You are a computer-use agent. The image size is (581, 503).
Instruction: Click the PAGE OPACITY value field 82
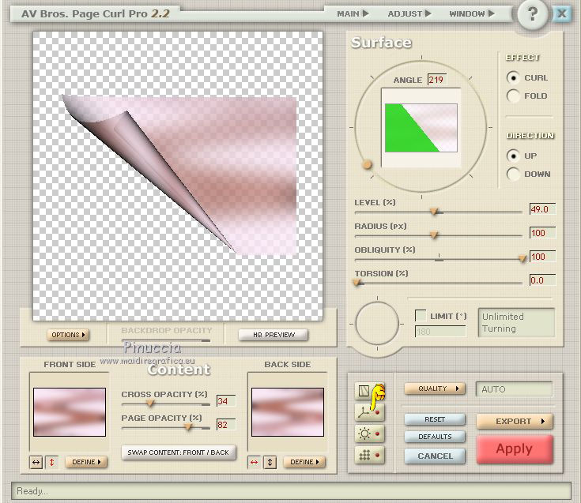point(226,425)
